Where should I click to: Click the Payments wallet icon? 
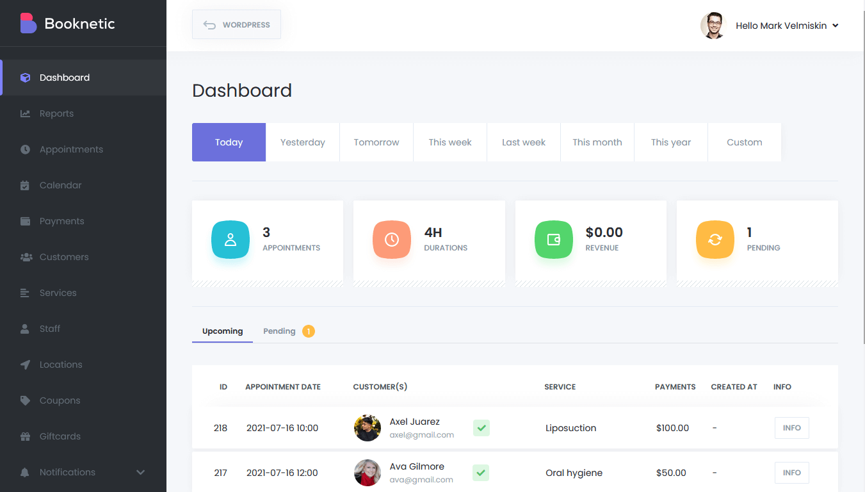click(25, 220)
